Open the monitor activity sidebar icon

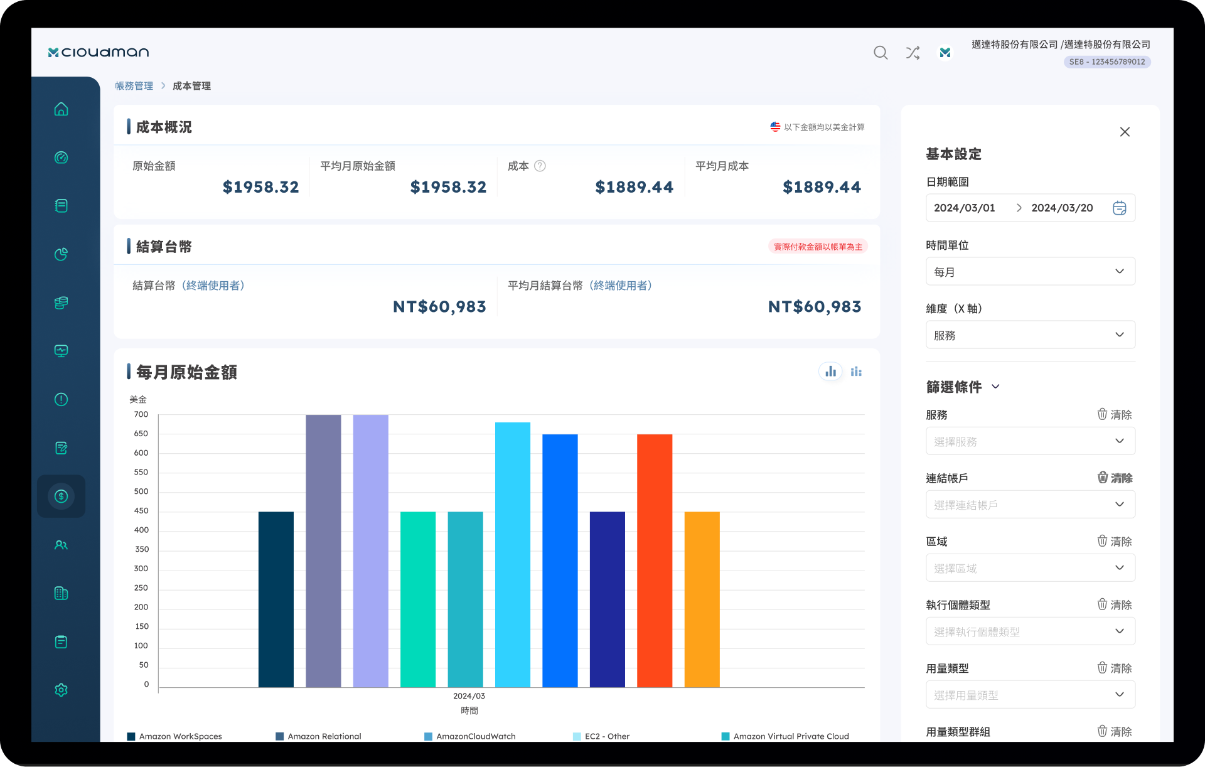[x=61, y=351]
